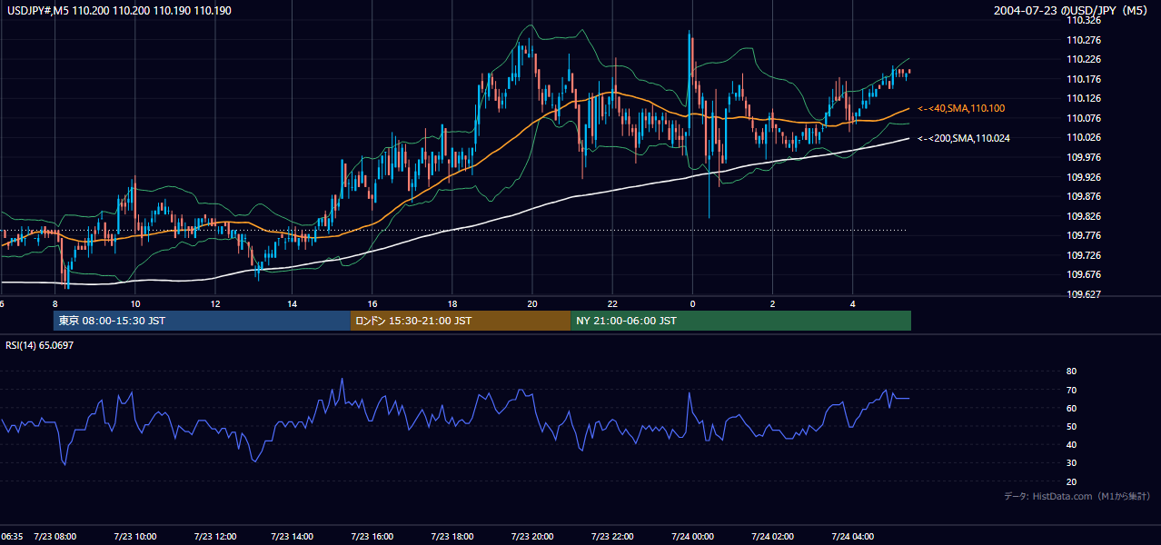
Task: Click the white 200 SMA 110.024 label
Action: tap(964, 138)
